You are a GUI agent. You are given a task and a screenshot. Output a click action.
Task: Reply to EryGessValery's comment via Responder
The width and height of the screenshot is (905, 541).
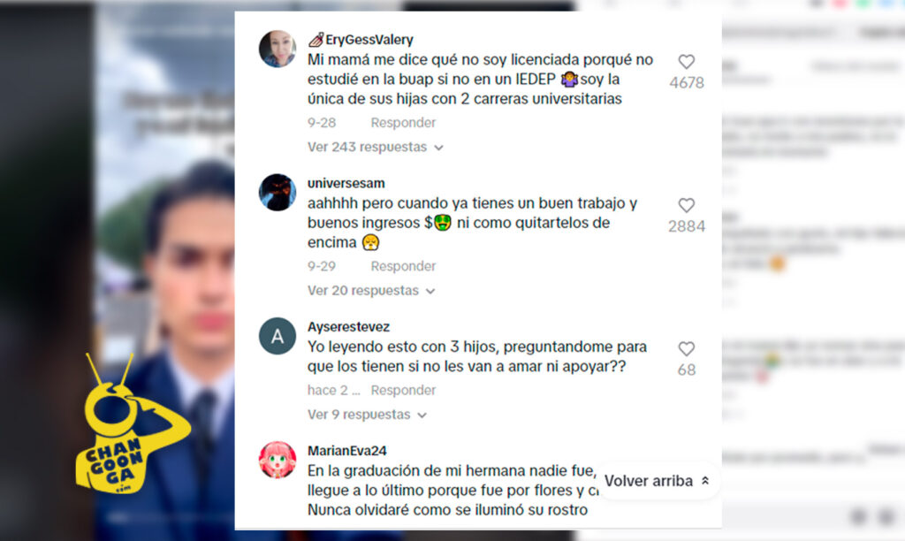(403, 122)
